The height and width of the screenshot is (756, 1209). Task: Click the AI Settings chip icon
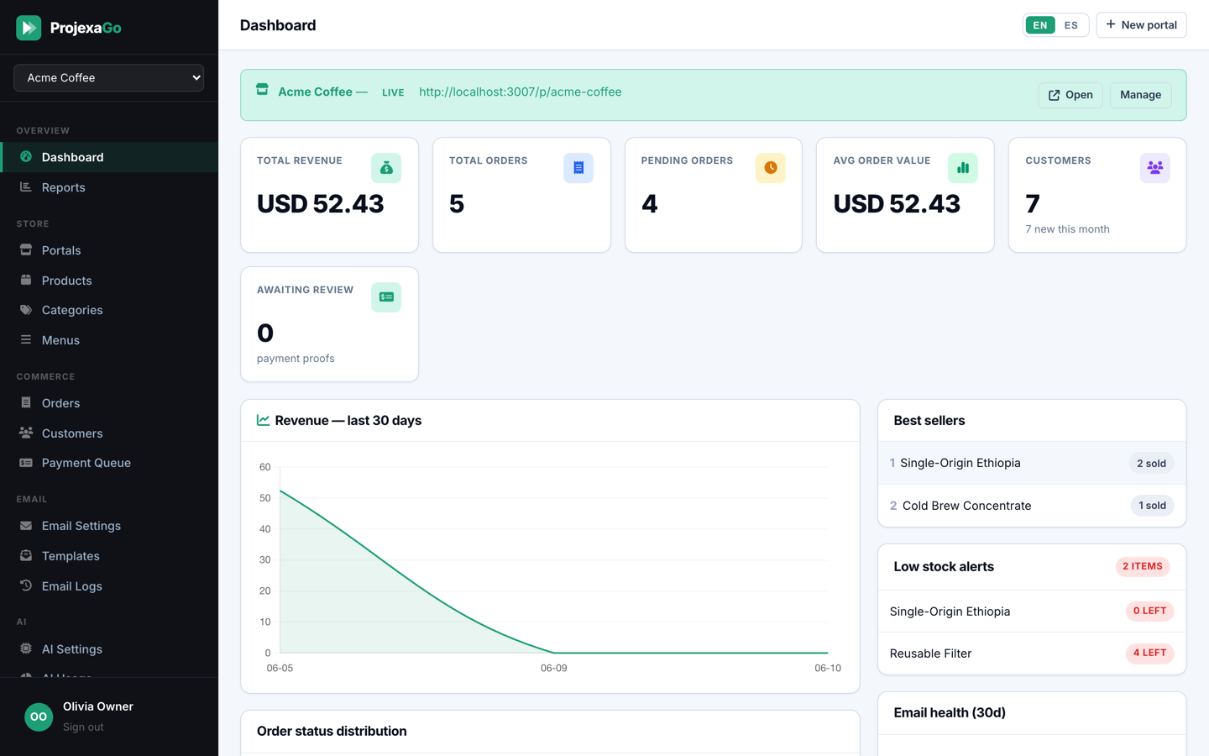point(26,648)
